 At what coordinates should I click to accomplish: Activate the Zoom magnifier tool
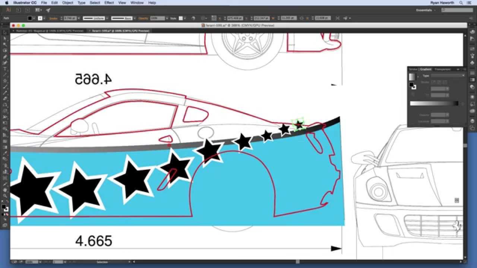(5, 196)
